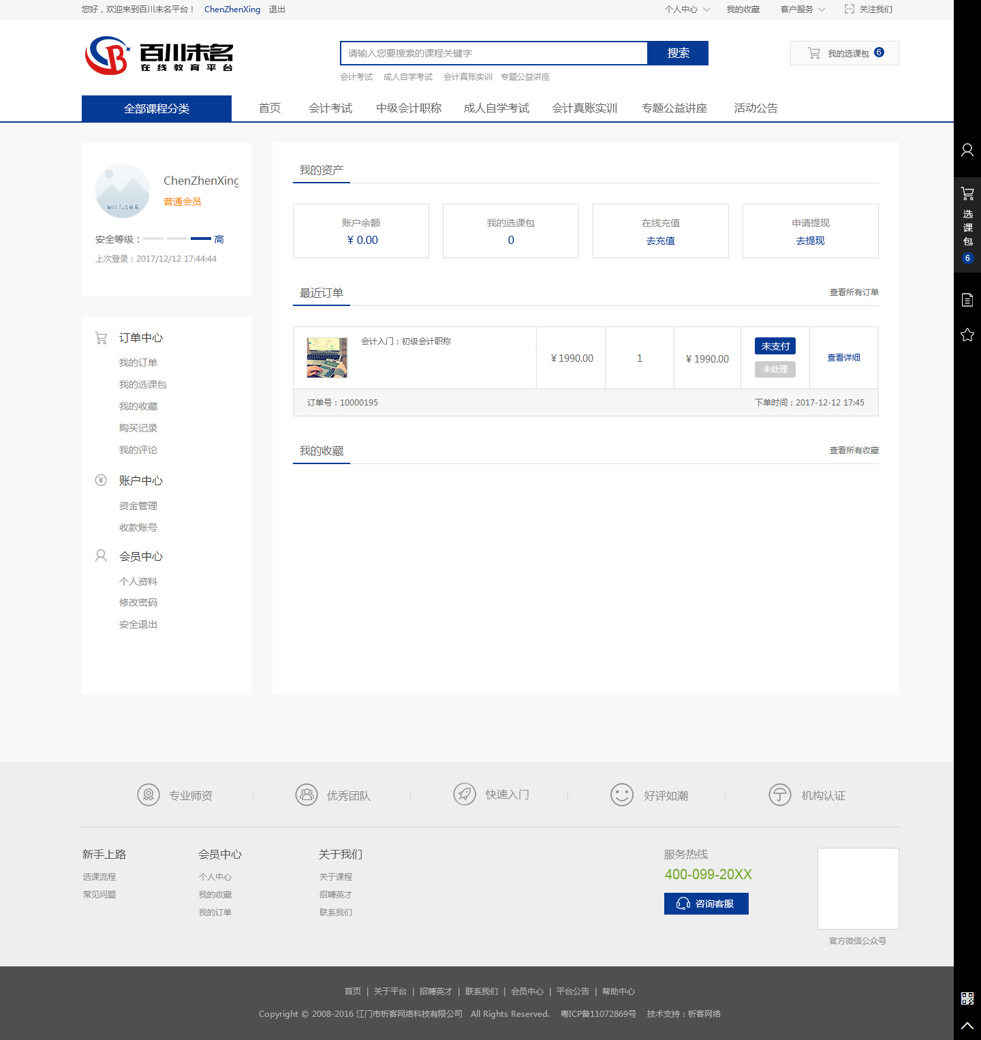Click the 咨询客服 support button
981x1040 pixels.
[706, 904]
